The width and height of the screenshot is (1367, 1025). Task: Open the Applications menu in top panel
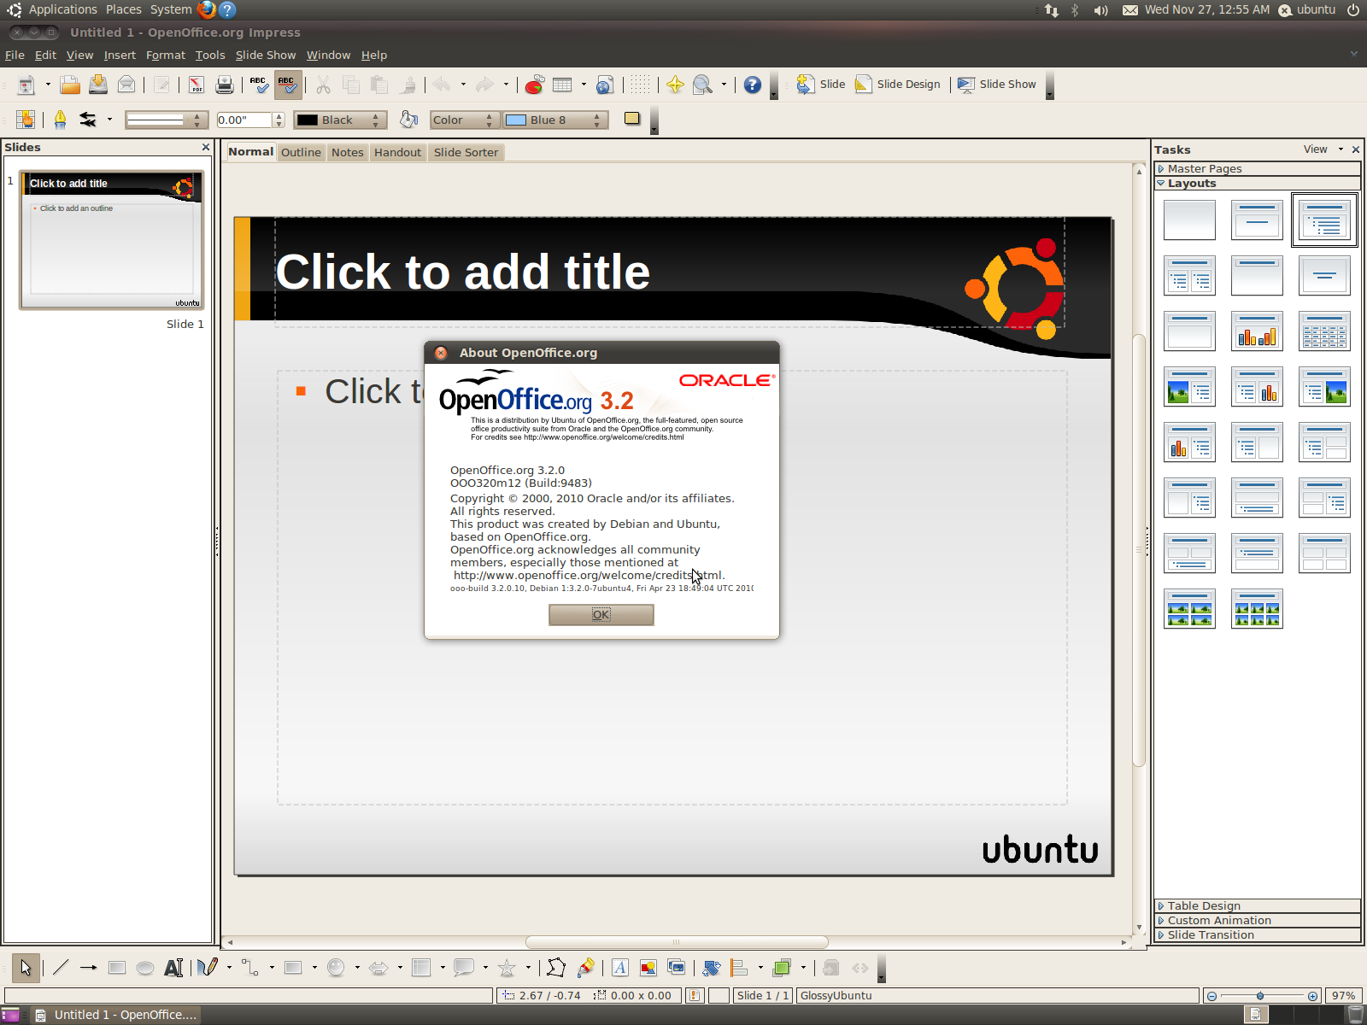coord(62,9)
